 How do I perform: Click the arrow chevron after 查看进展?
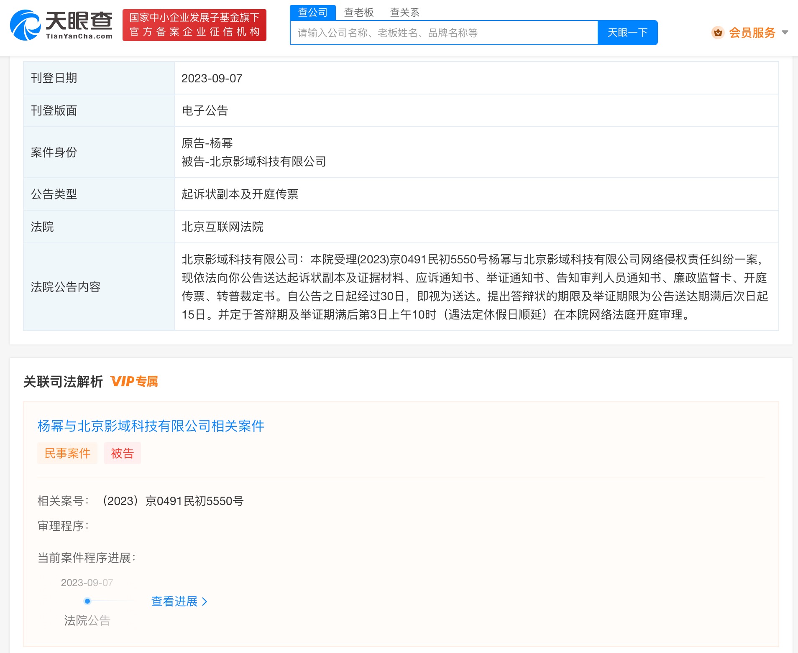[x=205, y=602]
